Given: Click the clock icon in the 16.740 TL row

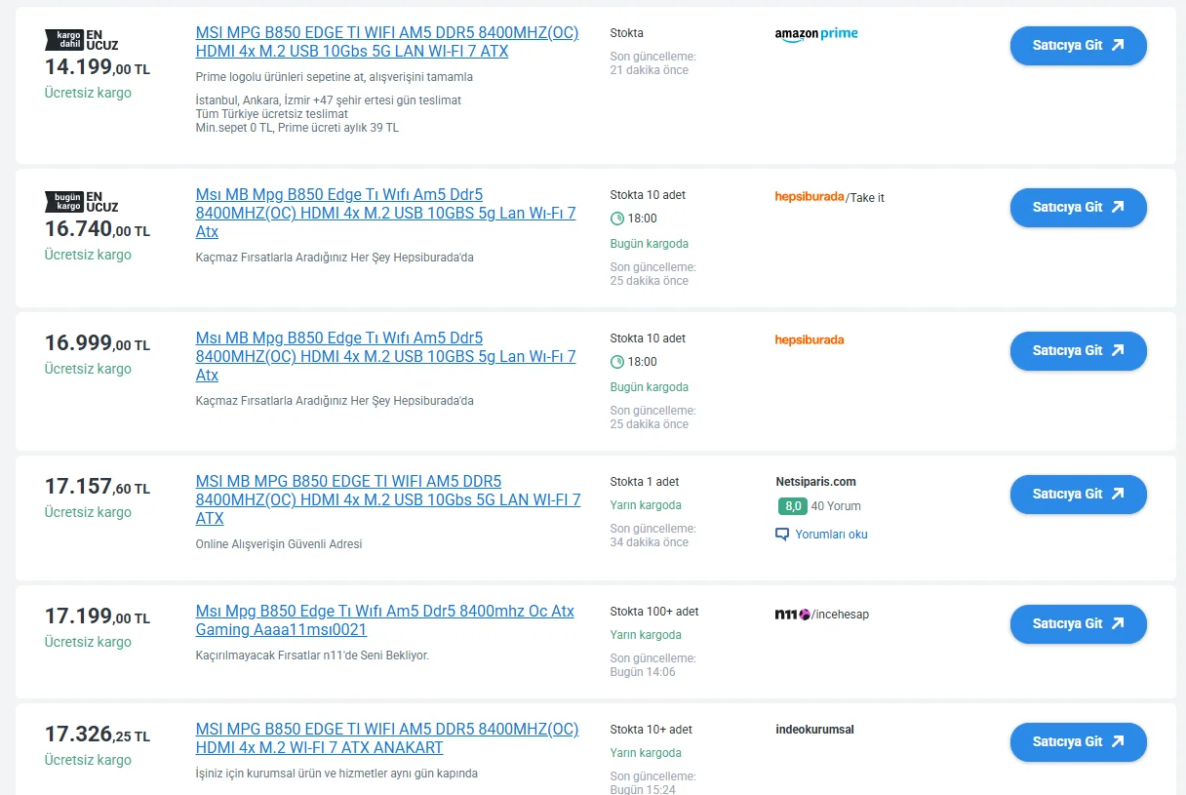Looking at the screenshot, I should pos(617,219).
